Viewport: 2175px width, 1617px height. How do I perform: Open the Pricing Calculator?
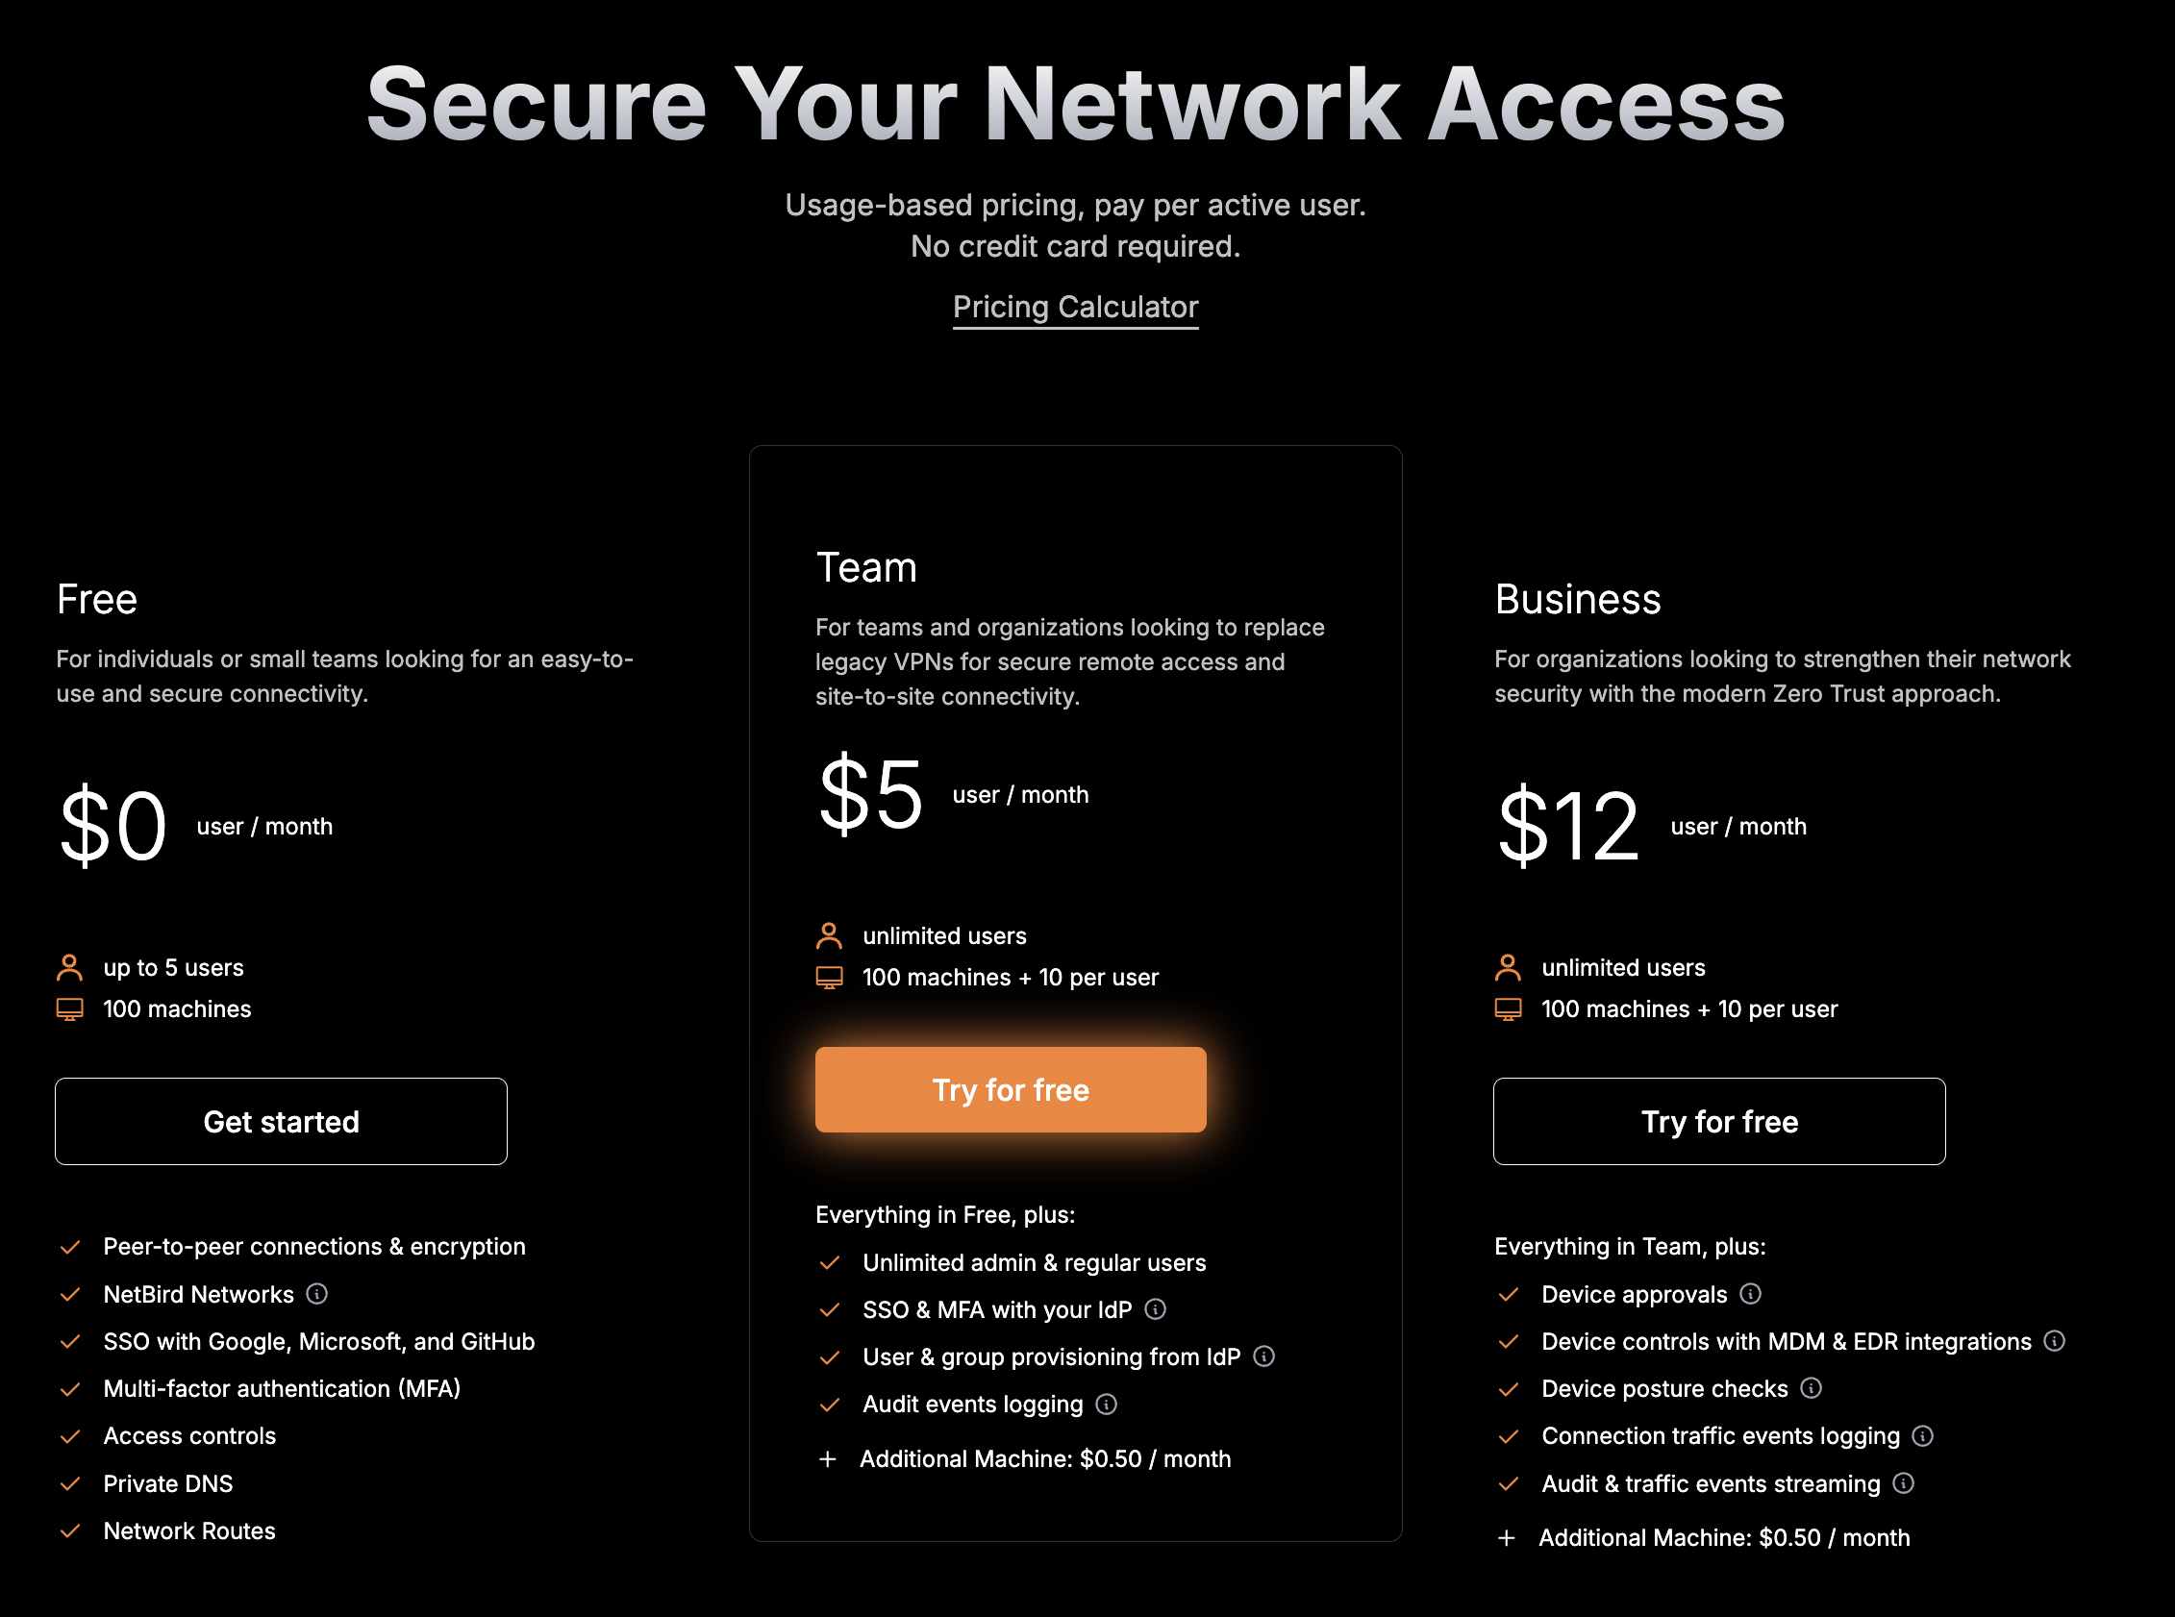[x=1075, y=307]
